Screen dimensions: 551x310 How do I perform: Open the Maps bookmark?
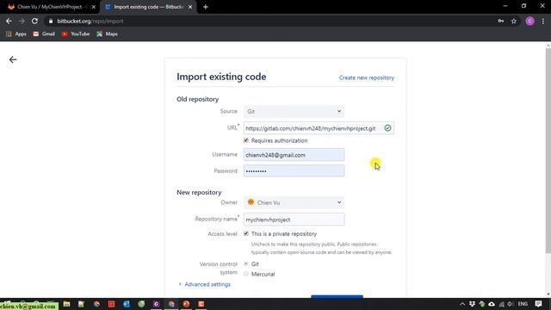click(107, 34)
